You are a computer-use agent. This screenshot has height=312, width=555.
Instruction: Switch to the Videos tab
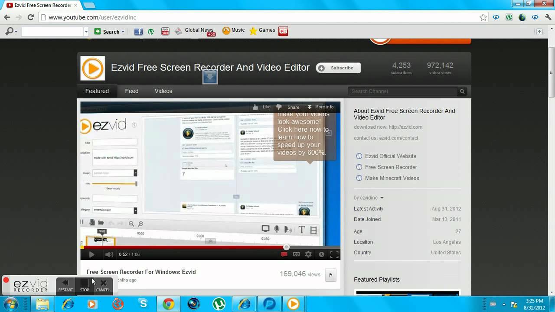pyautogui.click(x=163, y=91)
